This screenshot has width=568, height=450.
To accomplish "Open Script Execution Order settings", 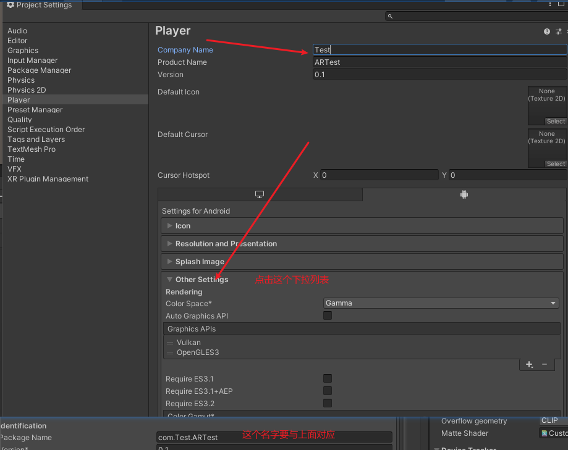I will pyautogui.click(x=46, y=130).
